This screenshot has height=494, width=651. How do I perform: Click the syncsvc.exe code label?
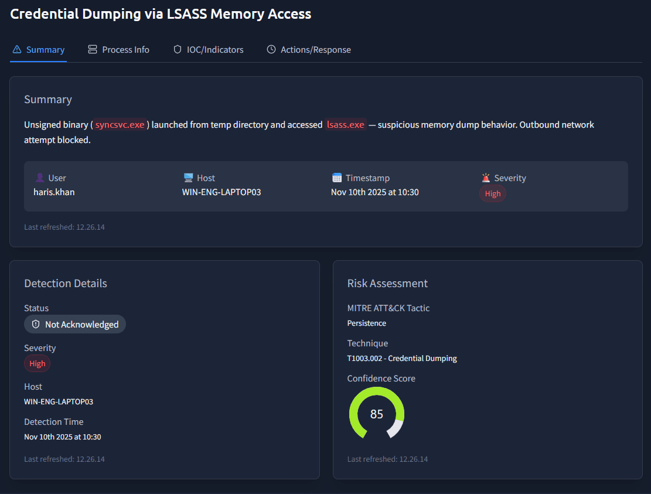click(120, 125)
